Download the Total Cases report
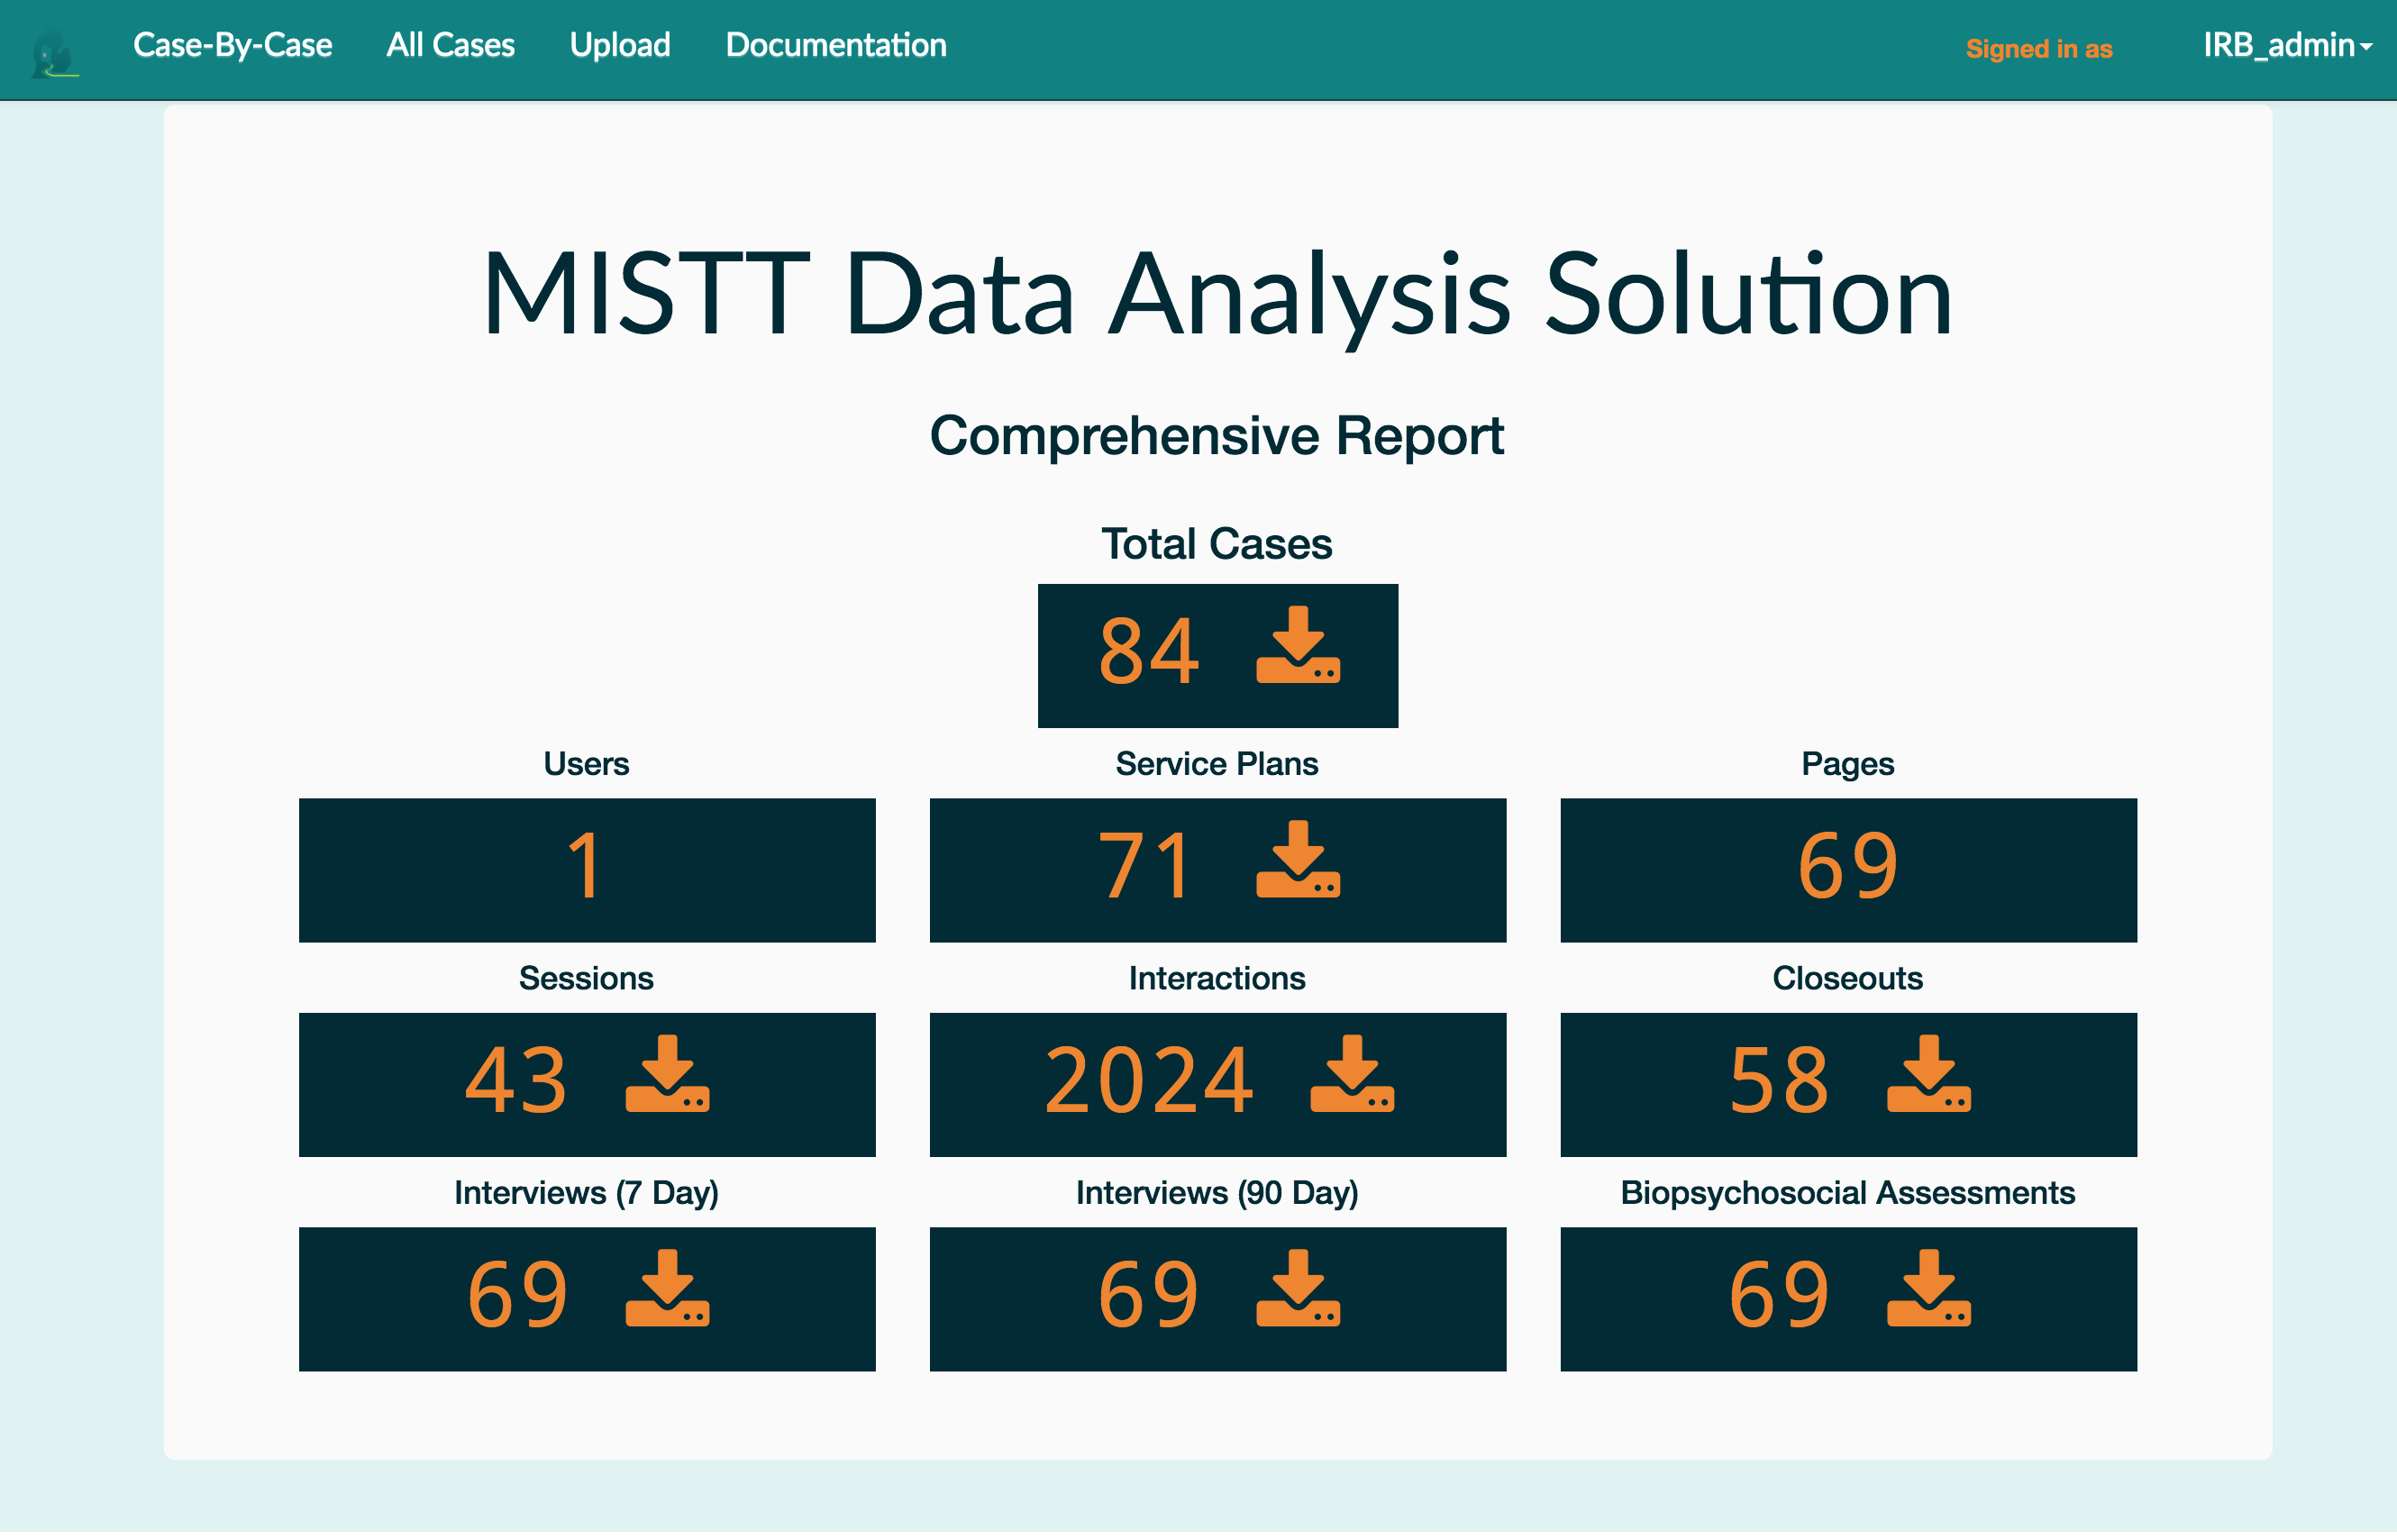This screenshot has height=1540, width=2397. point(1298,646)
